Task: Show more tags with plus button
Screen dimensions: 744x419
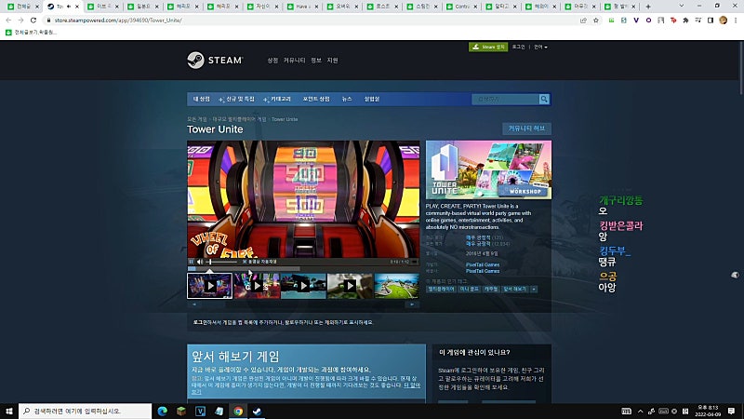Action: 534,289
